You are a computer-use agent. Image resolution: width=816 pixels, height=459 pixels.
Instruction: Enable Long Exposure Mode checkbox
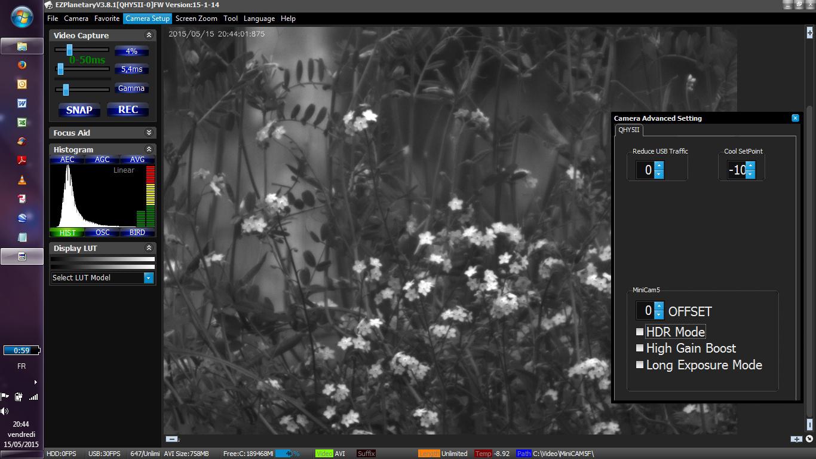640,365
